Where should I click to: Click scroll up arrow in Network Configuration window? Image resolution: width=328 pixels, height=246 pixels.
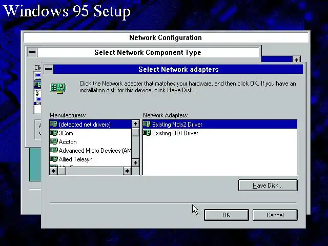296,59
